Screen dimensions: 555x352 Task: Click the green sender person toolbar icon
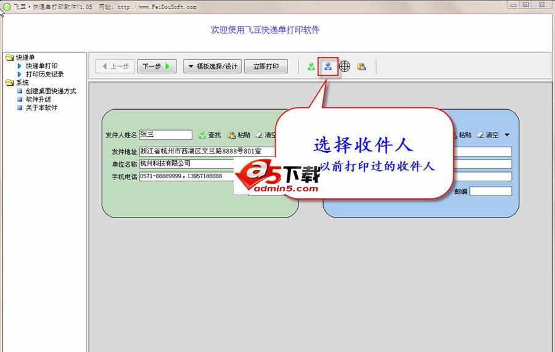[311, 66]
